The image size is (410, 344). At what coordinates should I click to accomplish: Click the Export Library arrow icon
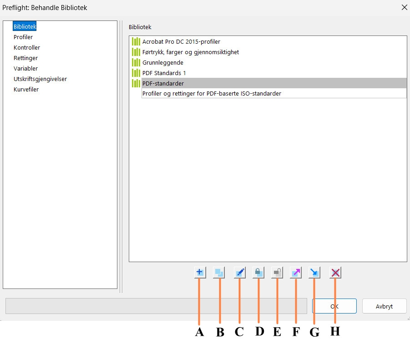[x=297, y=272]
